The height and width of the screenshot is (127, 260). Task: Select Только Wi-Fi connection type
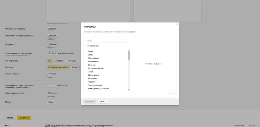pyautogui.click(x=76, y=67)
